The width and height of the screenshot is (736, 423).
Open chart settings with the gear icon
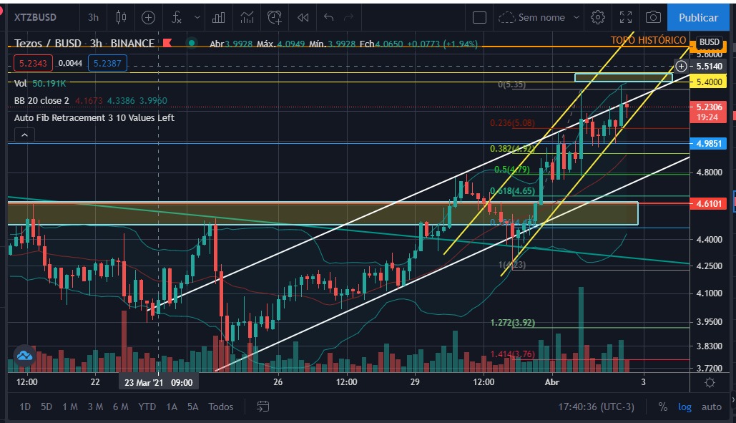[x=597, y=17]
